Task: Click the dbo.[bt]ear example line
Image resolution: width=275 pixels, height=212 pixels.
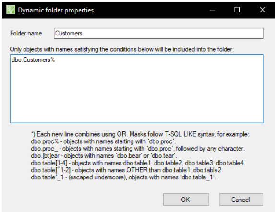Action: point(104,156)
